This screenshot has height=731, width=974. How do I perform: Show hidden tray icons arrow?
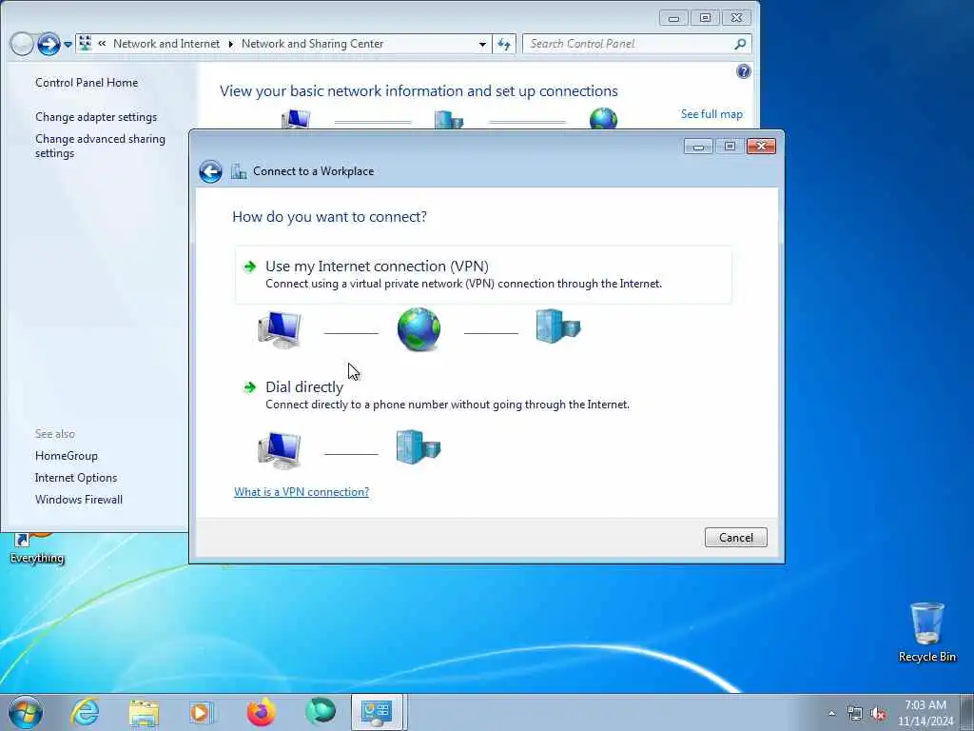(831, 713)
